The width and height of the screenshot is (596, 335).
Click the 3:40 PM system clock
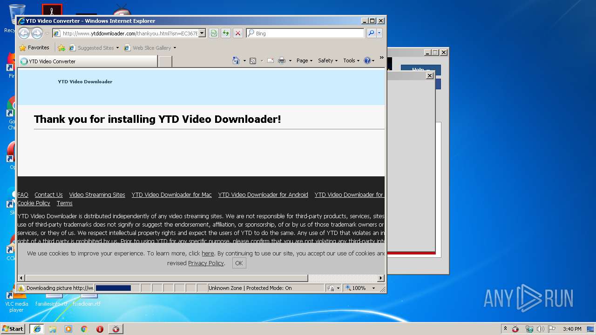572,329
